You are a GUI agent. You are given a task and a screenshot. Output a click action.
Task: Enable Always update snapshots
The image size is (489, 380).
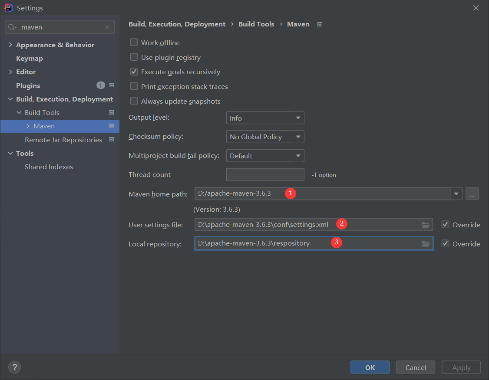tap(134, 101)
